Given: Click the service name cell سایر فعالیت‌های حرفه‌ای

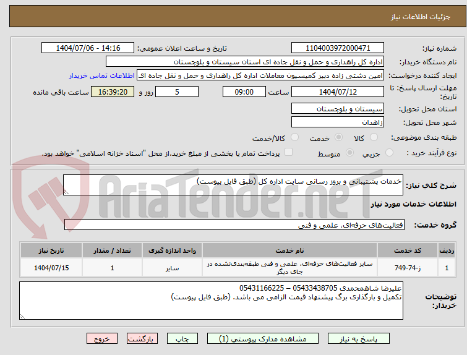Looking at the screenshot, I should [x=290, y=268].
